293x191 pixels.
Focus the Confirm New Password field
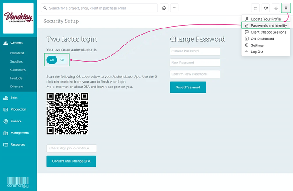195,74
